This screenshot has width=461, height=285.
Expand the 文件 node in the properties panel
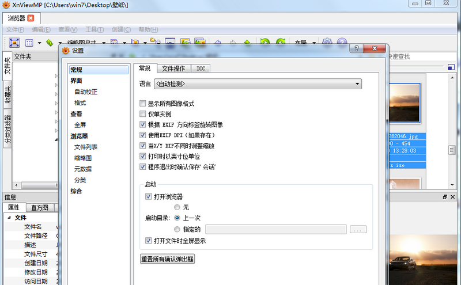[x=9, y=218]
